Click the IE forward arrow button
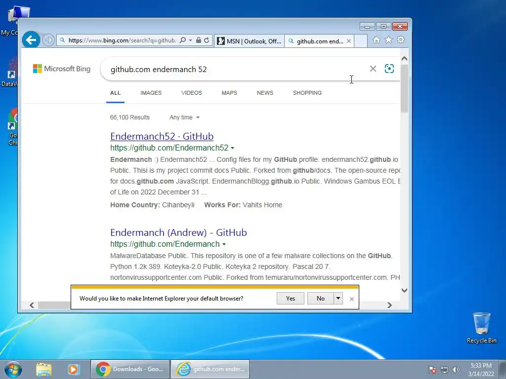Image resolution: width=506 pixels, height=379 pixels. pyautogui.click(x=48, y=40)
